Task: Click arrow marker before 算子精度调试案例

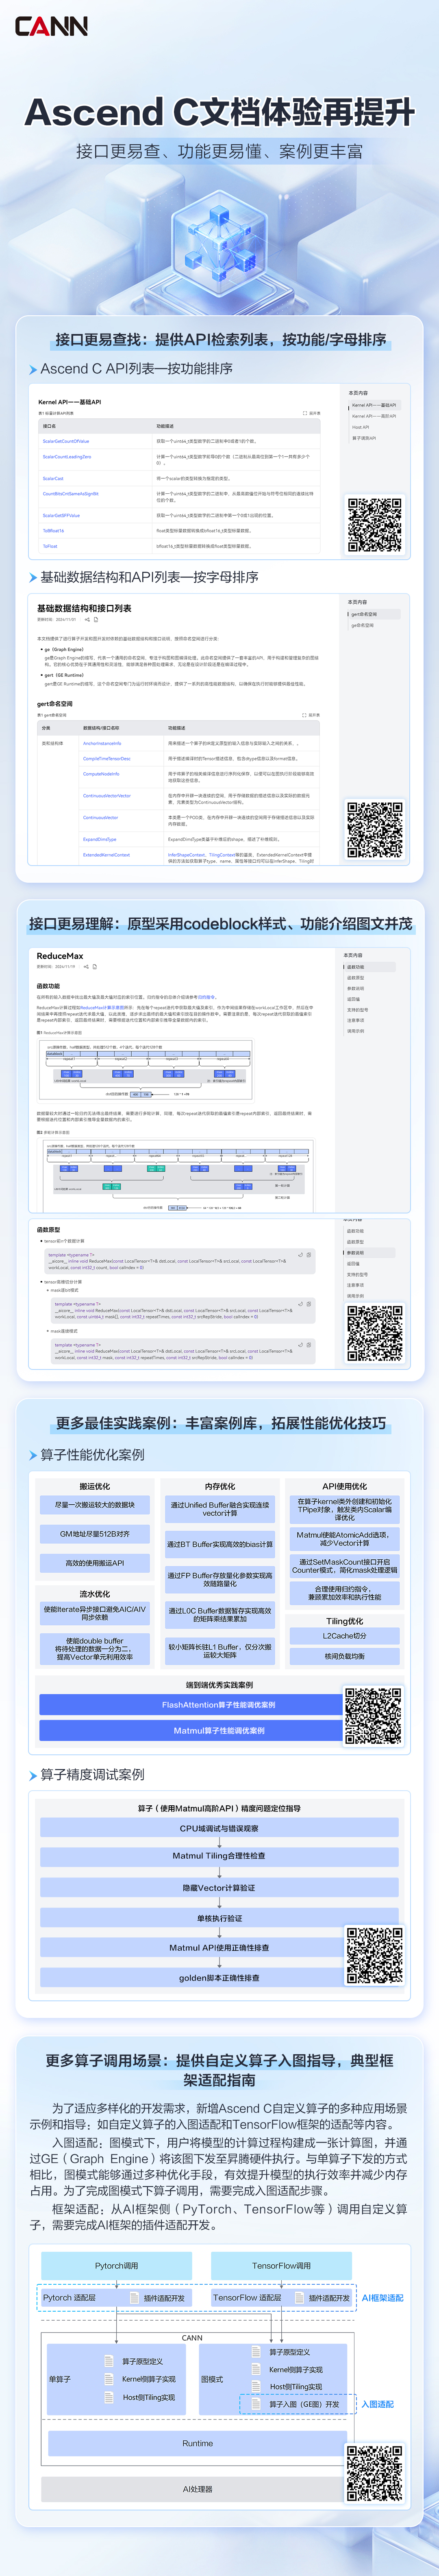Action: 33,1775
